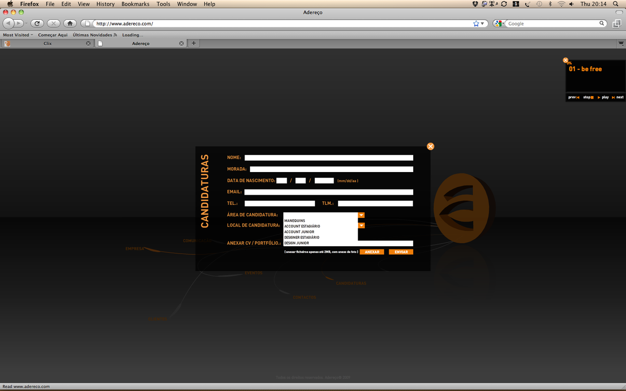Open the Most Visited bookmarks folder
Screen dimensions: 626x391
[x=18, y=35]
